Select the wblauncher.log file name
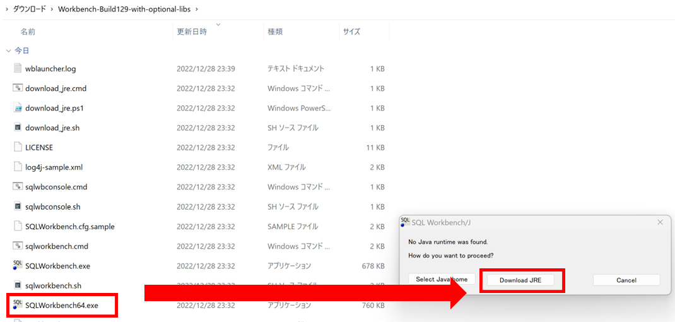Image resolution: width=675 pixels, height=322 pixels. (51, 69)
